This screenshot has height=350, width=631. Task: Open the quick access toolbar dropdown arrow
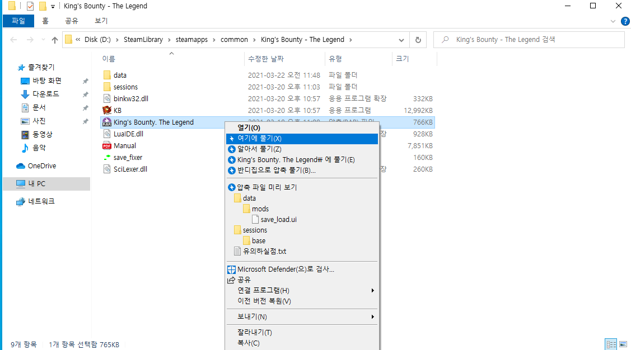[53, 6]
